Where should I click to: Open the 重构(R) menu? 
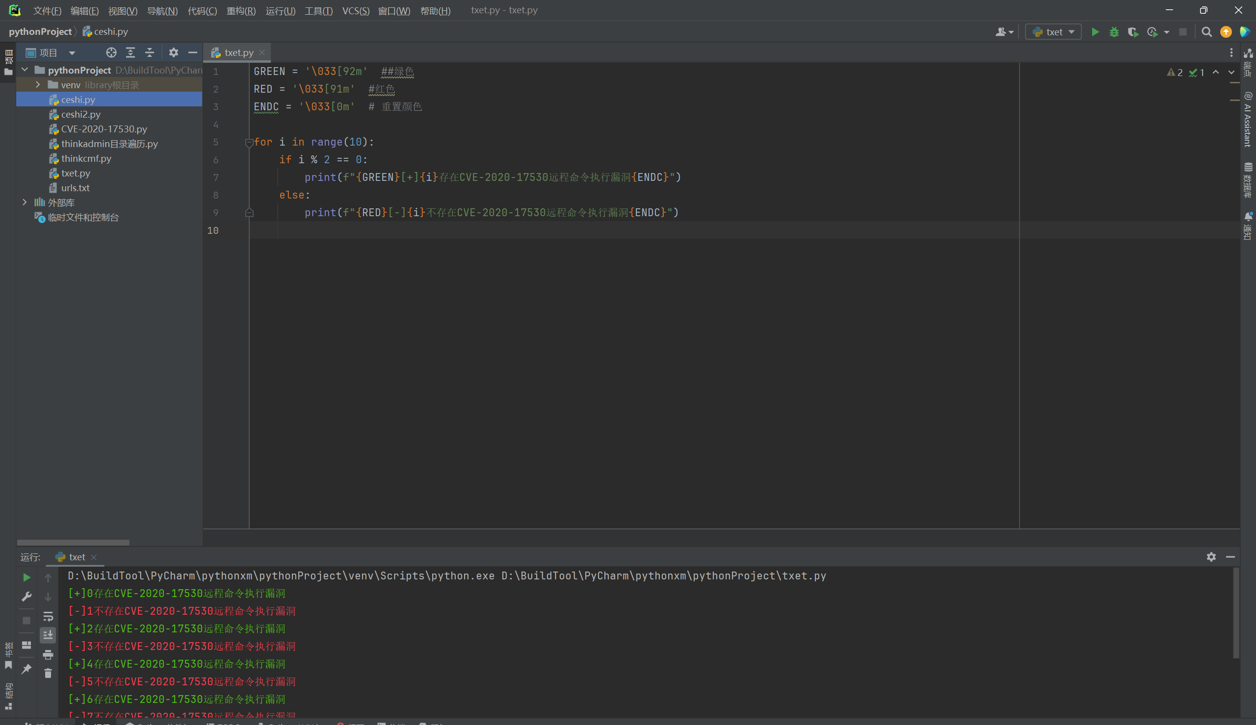[241, 10]
